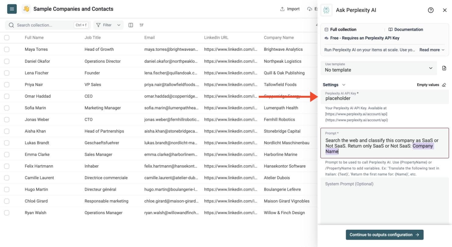Click the System Prompt (Optional) field
The image size is (452, 247).
[x=385, y=201]
